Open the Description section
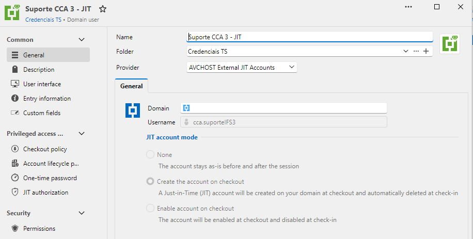Image resolution: width=473 pixels, height=239 pixels. tap(48, 70)
